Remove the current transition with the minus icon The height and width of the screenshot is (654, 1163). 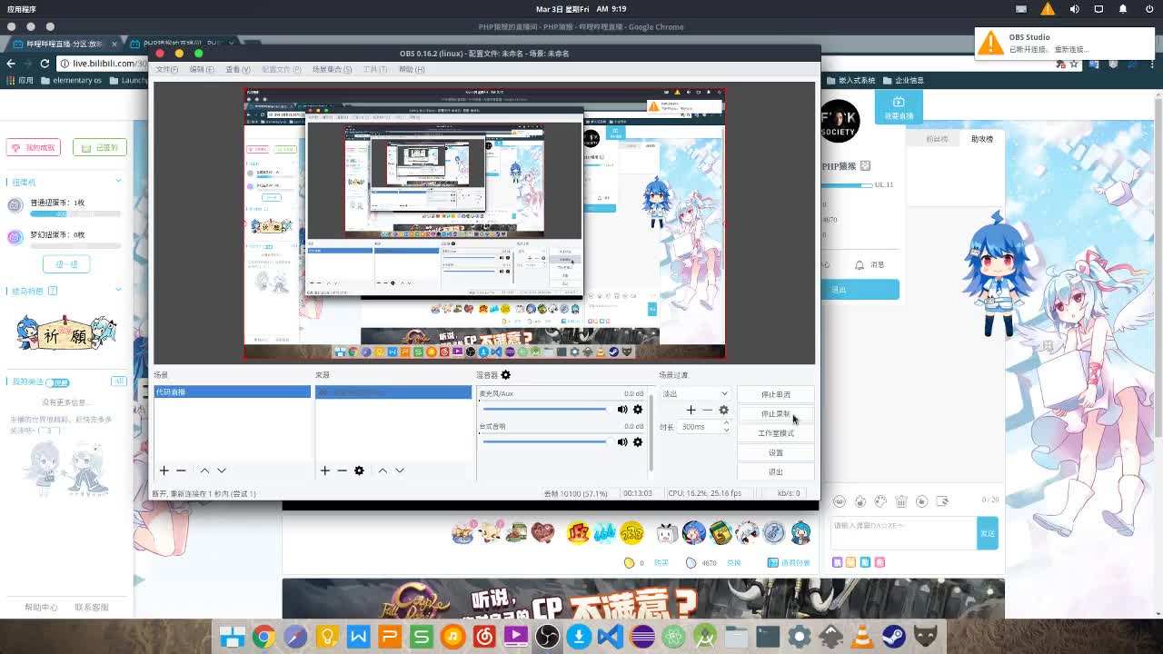click(x=708, y=410)
